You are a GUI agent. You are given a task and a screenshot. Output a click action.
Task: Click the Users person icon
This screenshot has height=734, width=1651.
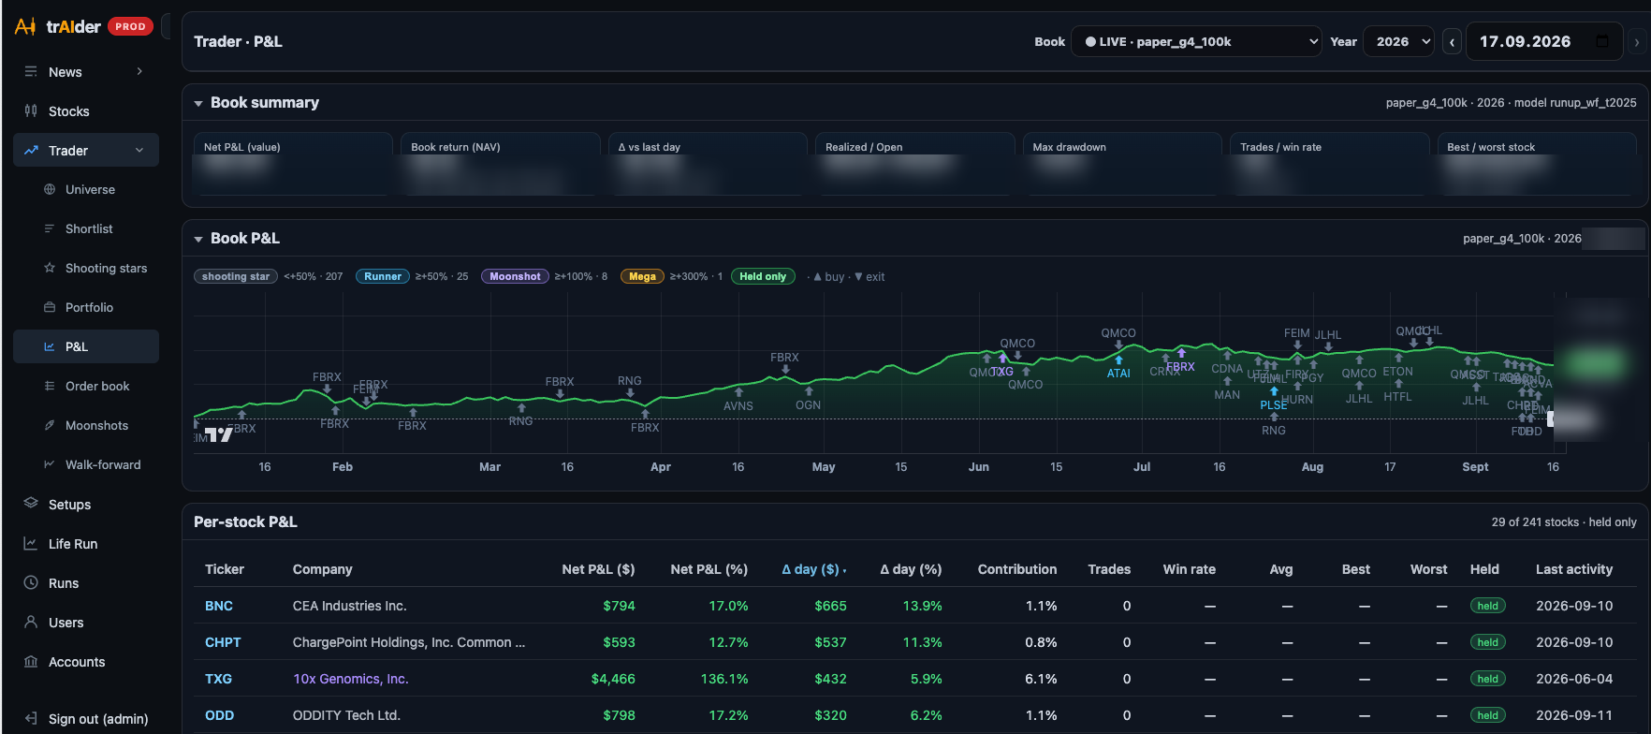[31, 623]
